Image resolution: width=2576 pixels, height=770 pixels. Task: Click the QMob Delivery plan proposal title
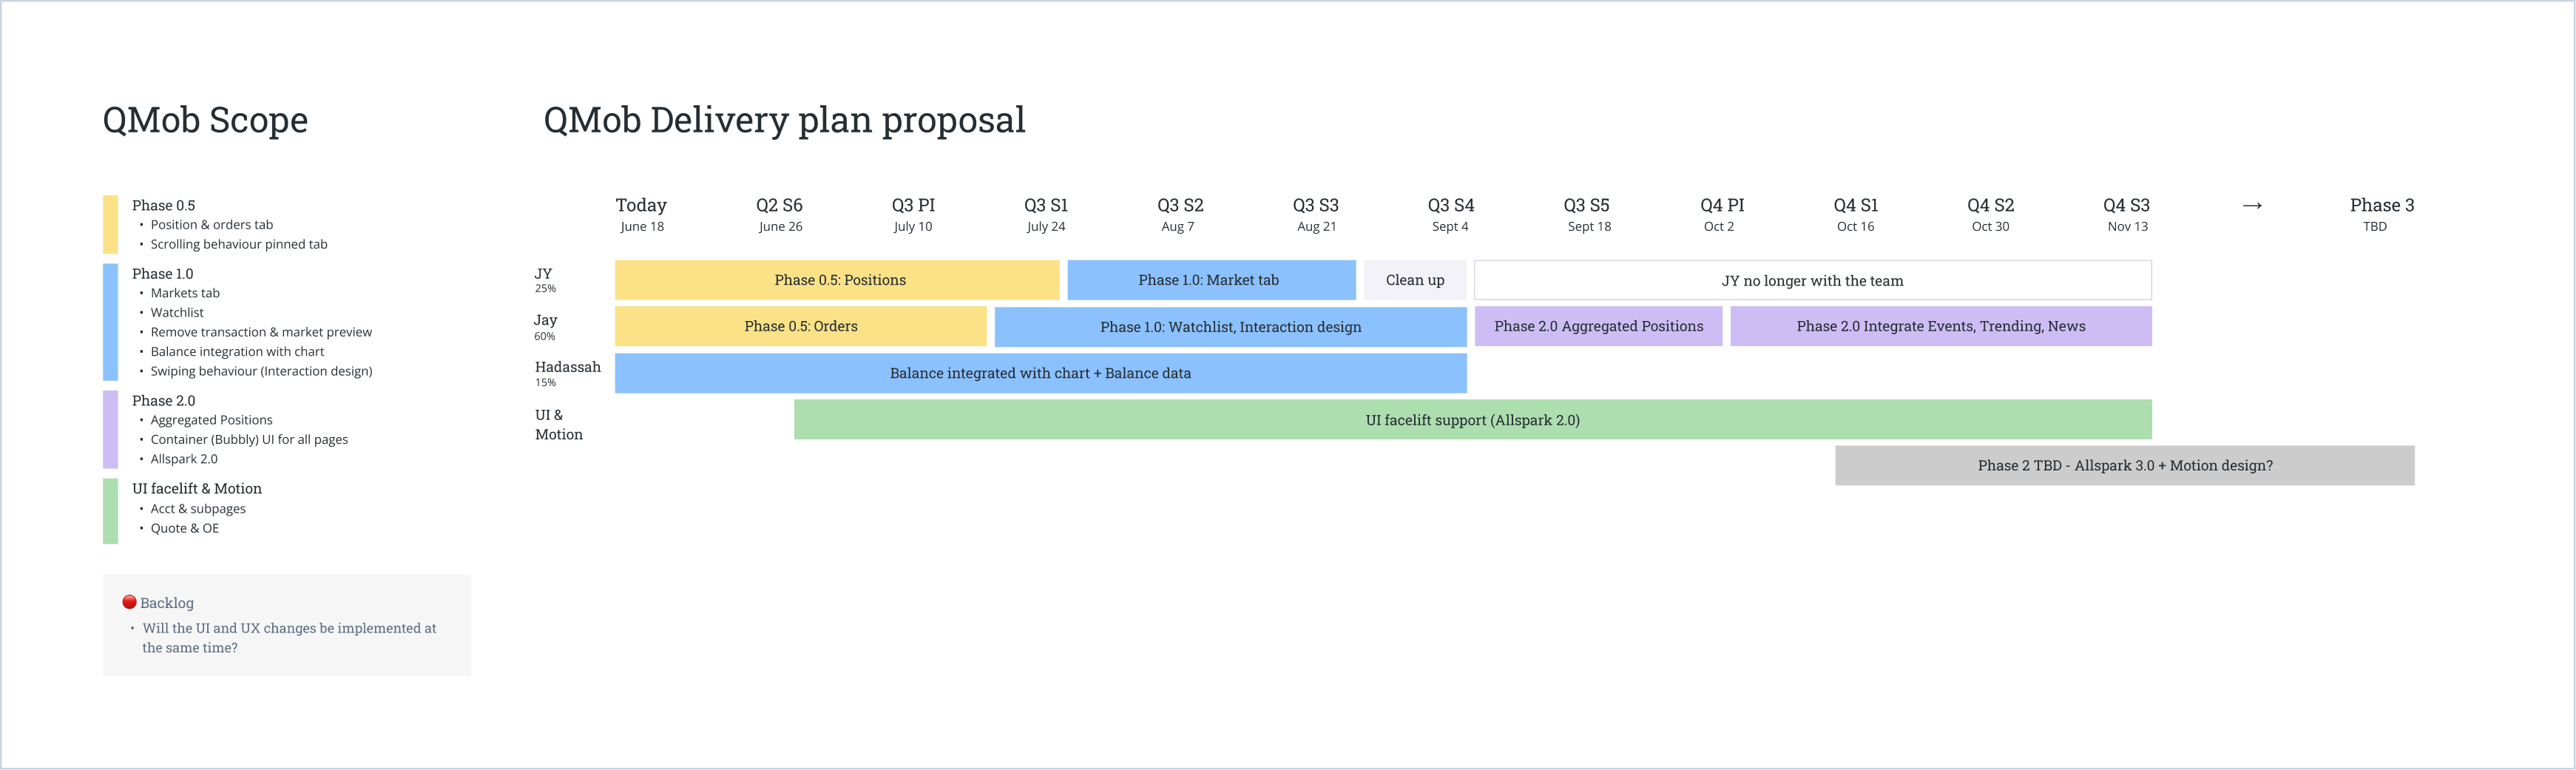point(784,120)
